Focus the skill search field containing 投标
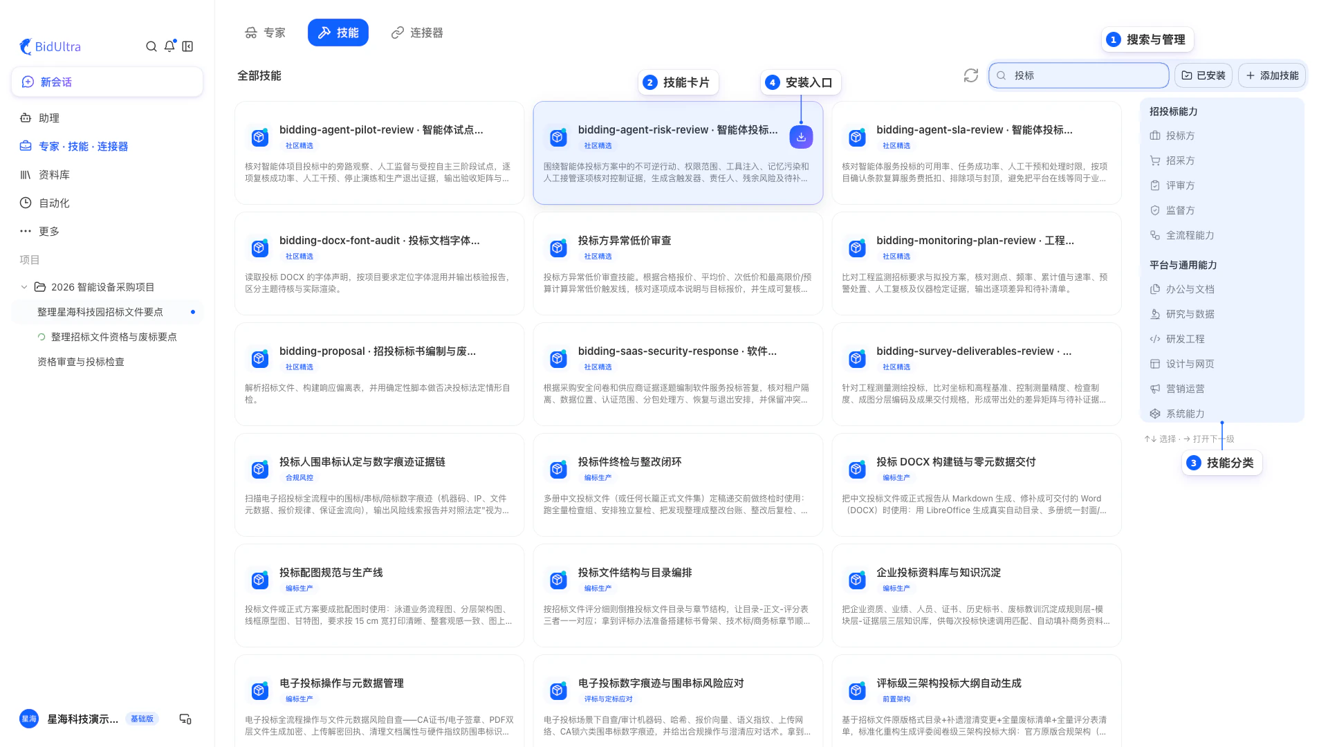The image size is (1328, 747). tap(1078, 75)
